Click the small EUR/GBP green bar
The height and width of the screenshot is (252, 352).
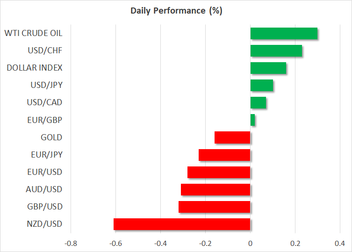pos(252,120)
